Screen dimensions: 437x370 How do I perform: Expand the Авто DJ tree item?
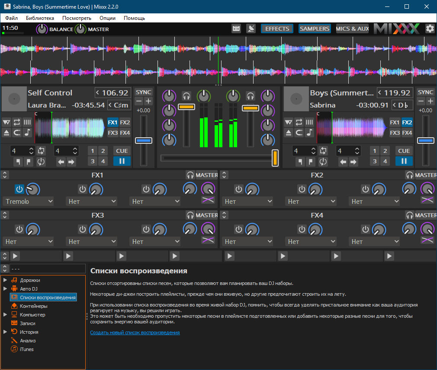coord(5,289)
